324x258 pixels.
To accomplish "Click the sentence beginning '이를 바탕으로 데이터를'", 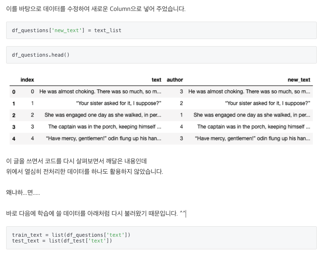I will click(x=96, y=9).
